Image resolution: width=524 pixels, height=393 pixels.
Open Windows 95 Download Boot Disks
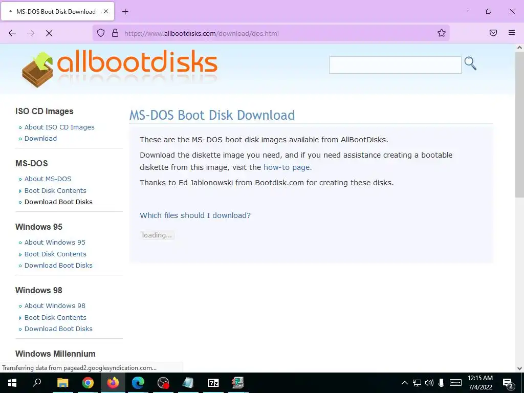pyautogui.click(x=58, y=266)
